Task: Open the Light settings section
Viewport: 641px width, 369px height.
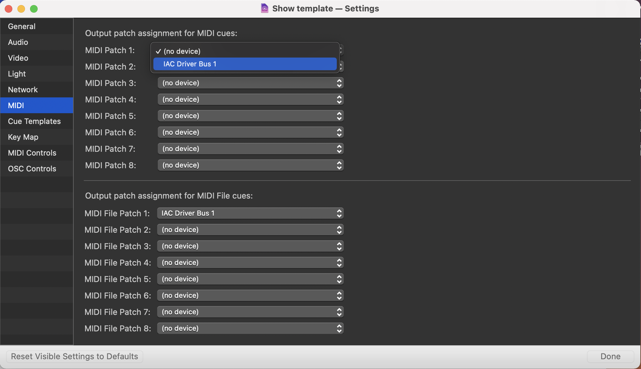Action: pyautogui.click(x=17, y=74)
